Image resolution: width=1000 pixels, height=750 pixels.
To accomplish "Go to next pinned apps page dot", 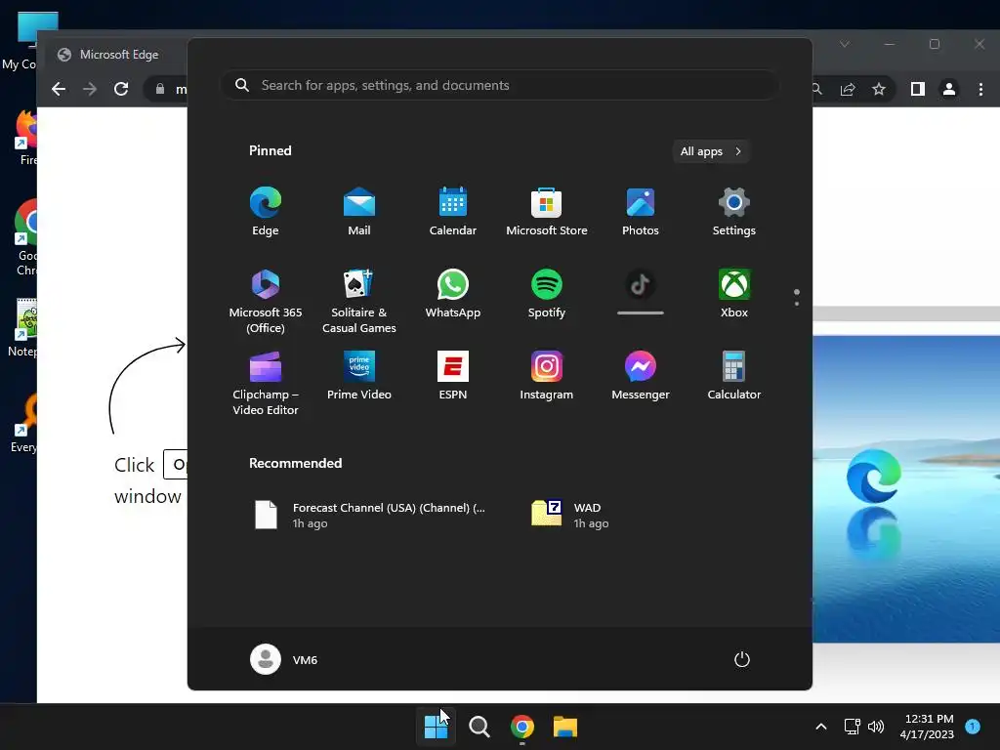I will 797,304.
